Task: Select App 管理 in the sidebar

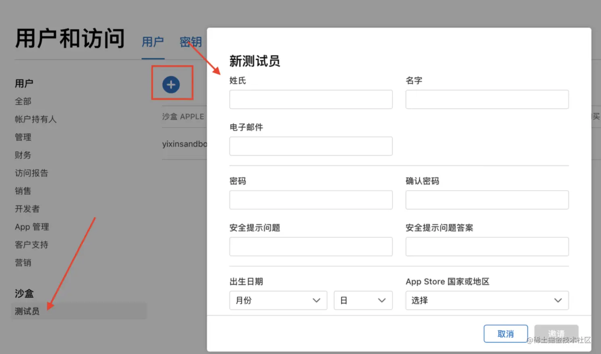Action: tap(32, 227)
